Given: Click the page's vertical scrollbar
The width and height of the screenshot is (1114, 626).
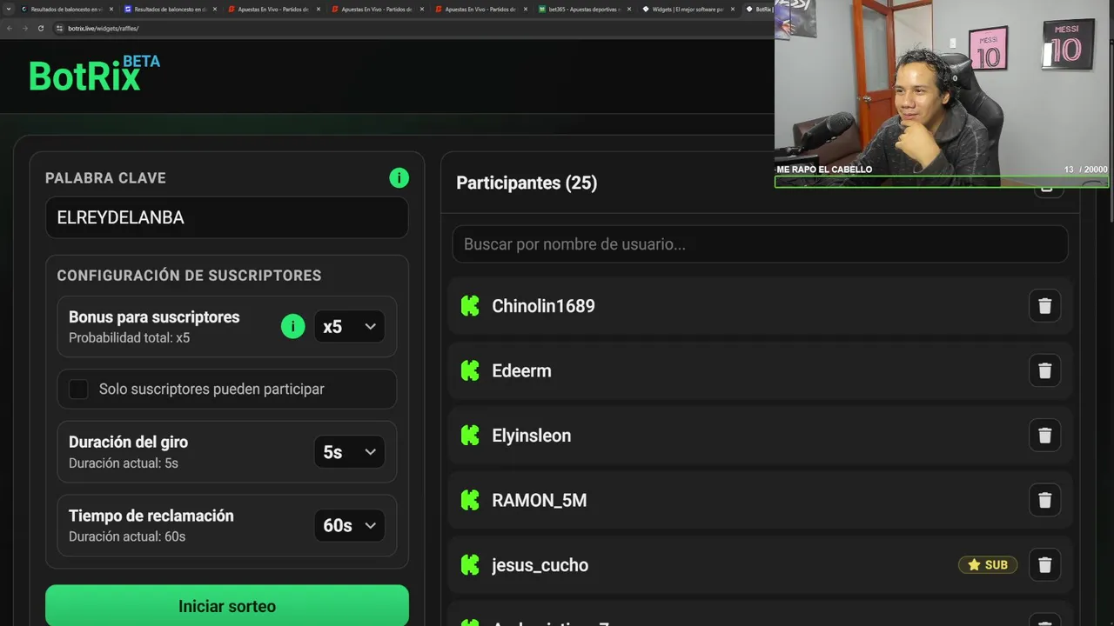Looking at the screenshot, I should click(1111, 130).
